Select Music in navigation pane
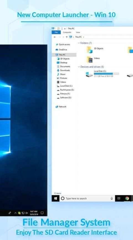Viewport: 133px width, 240px height. [x=61, y=74]
